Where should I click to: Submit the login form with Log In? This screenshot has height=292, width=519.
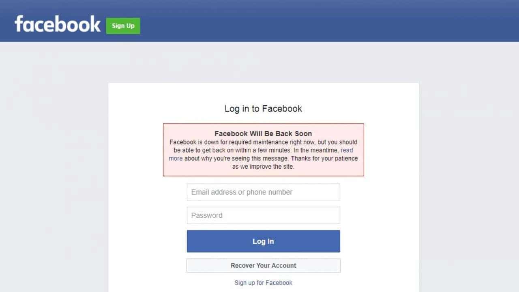[264, 241]
